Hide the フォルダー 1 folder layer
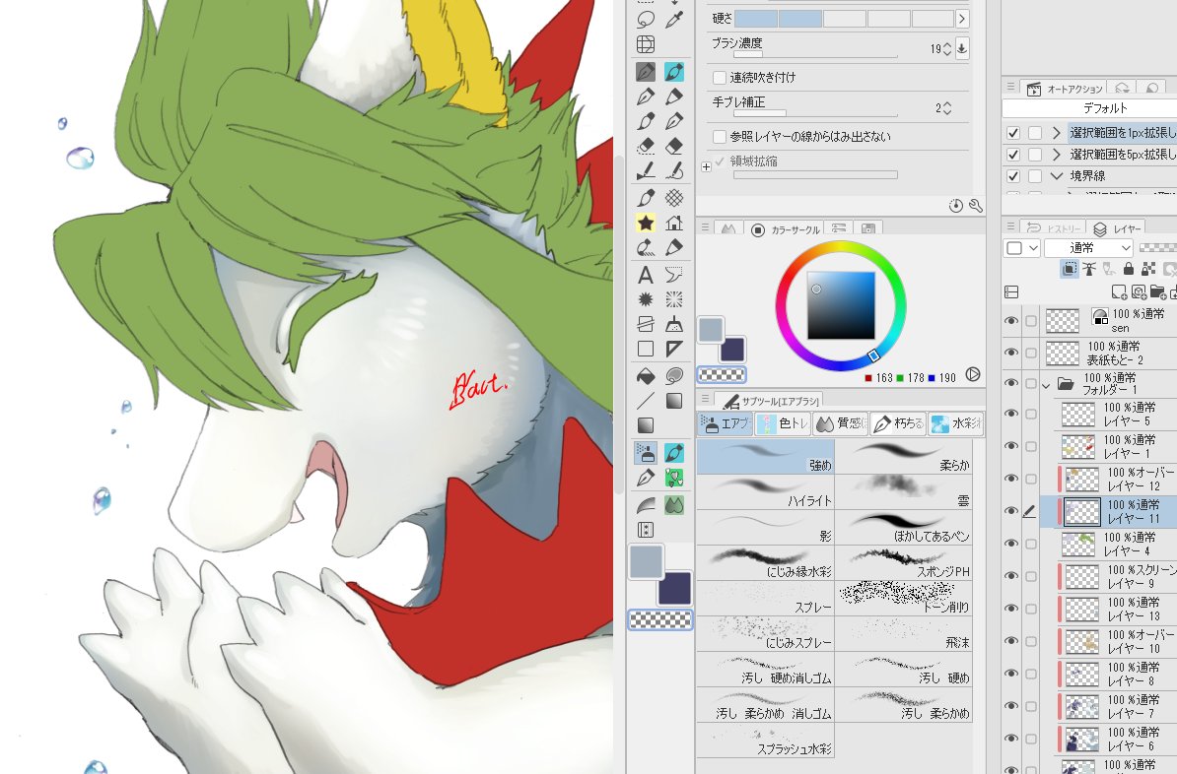Screen dimensions: 1177x774 (x=1011, y=383)
